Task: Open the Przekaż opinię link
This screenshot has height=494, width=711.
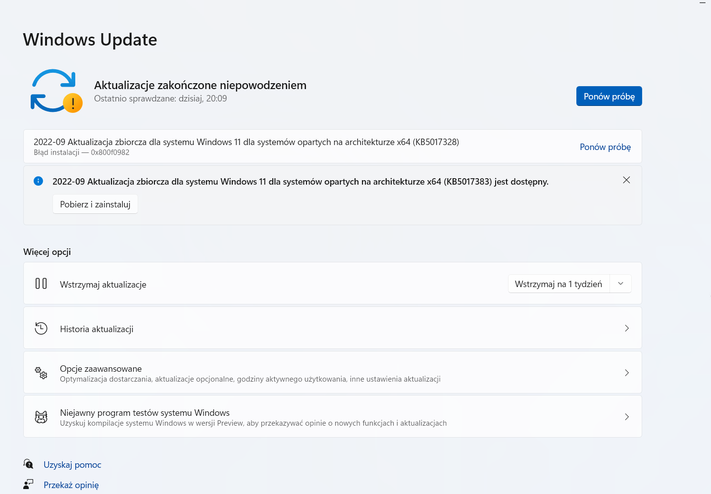Action: 71,485
